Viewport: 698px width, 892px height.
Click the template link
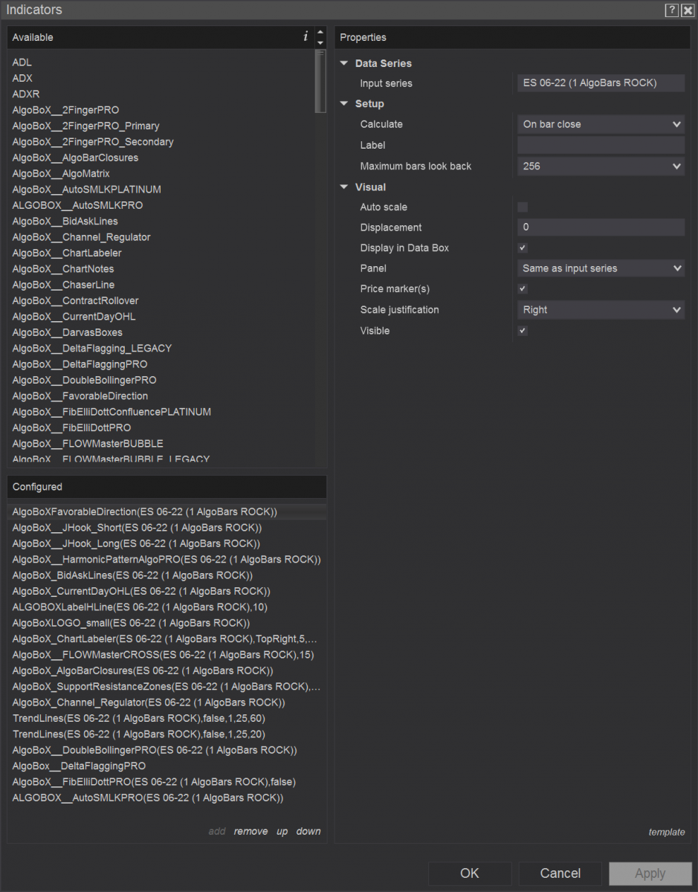[x=666, y=832]
